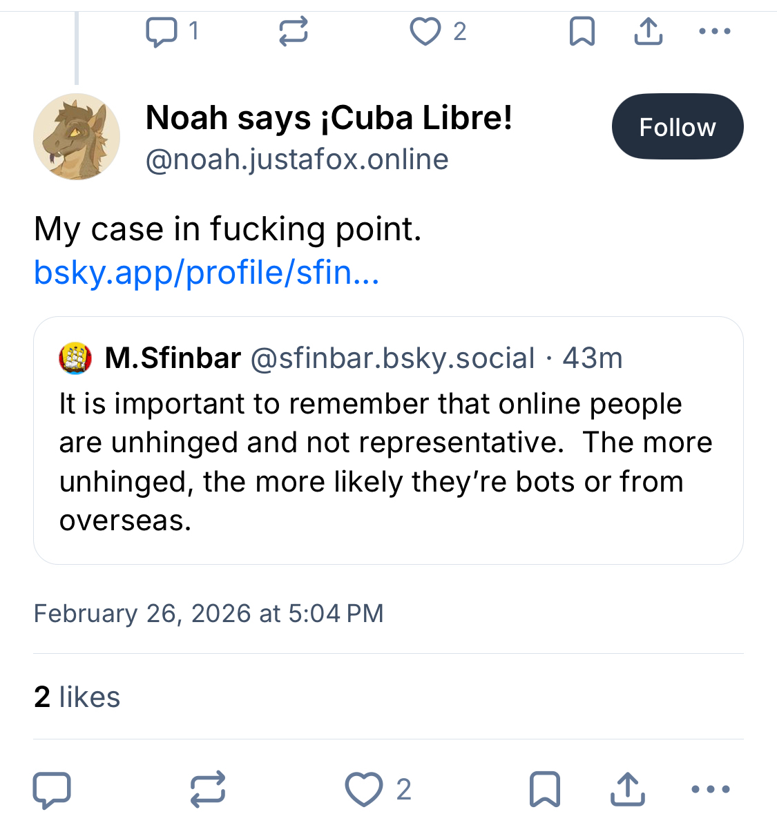Like the parent post at top
777x823 pixels.
click(425, 32)
